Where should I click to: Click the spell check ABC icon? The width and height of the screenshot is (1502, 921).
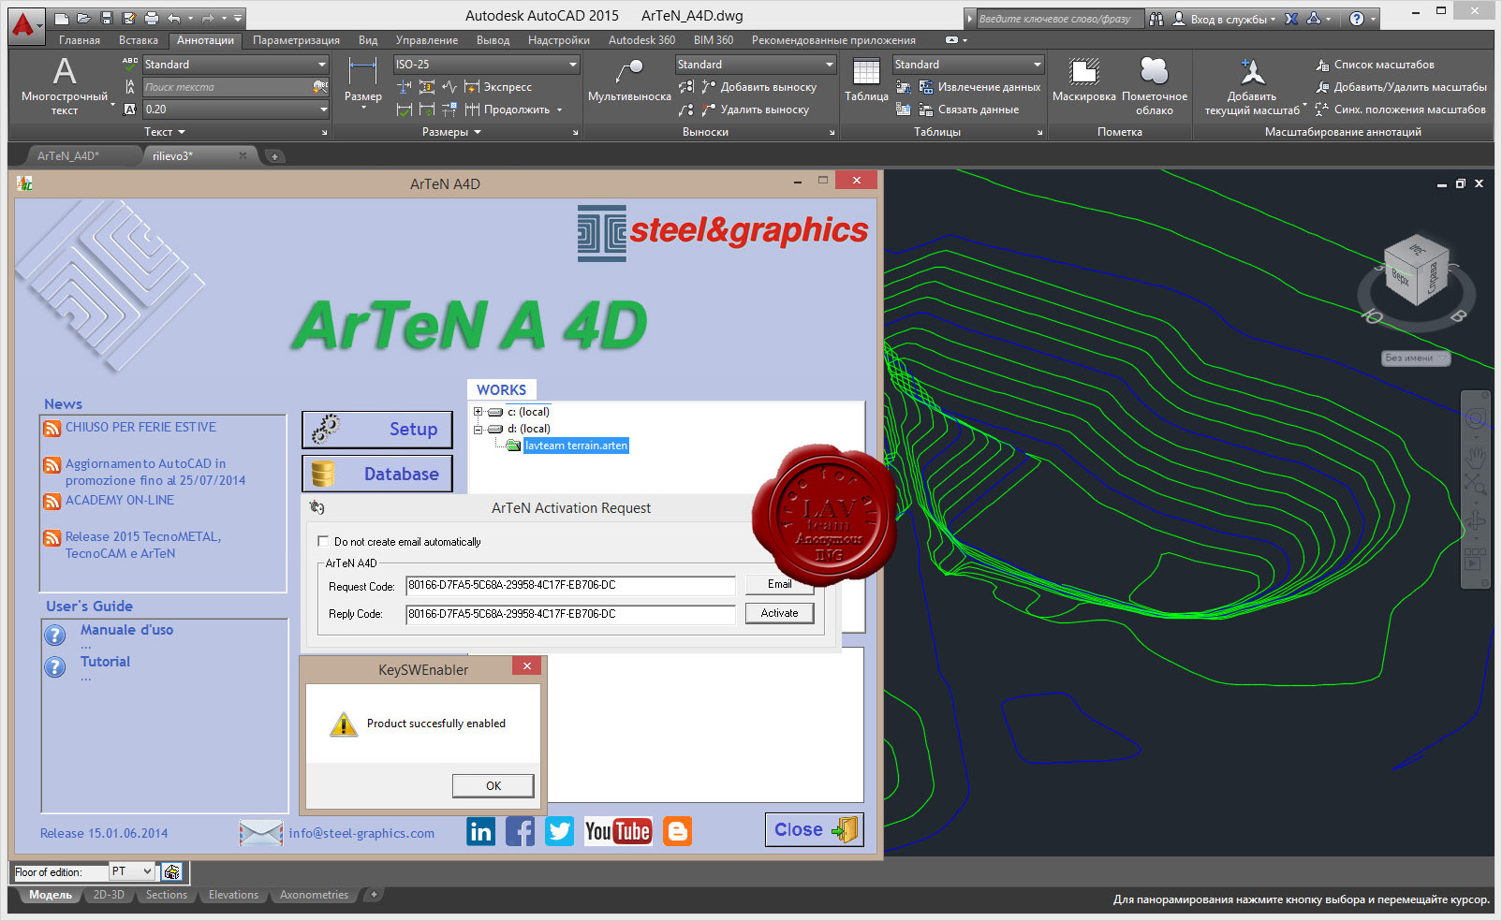(130, 64)
